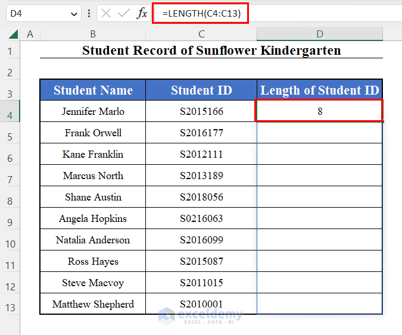Click the Student Name header cell

click(93, 90)
